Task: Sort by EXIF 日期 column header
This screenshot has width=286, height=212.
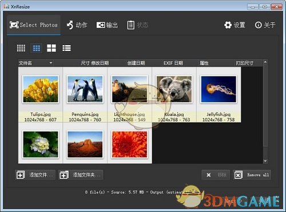Action: pos(173,63)
